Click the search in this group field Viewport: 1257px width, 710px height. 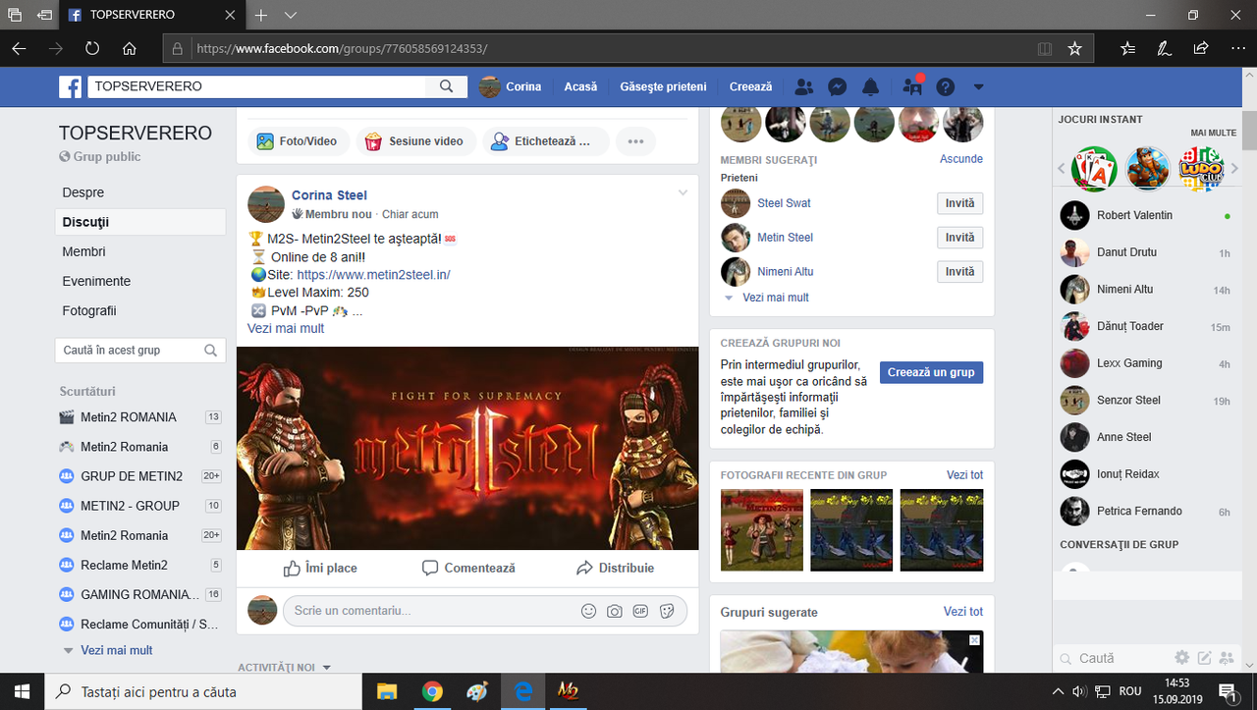(x=140, y=350)
